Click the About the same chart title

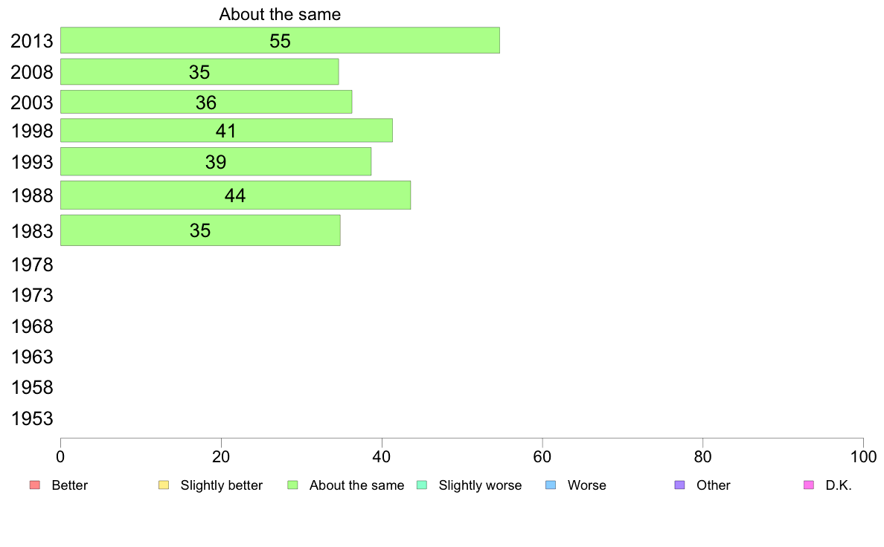click(281, 14)
